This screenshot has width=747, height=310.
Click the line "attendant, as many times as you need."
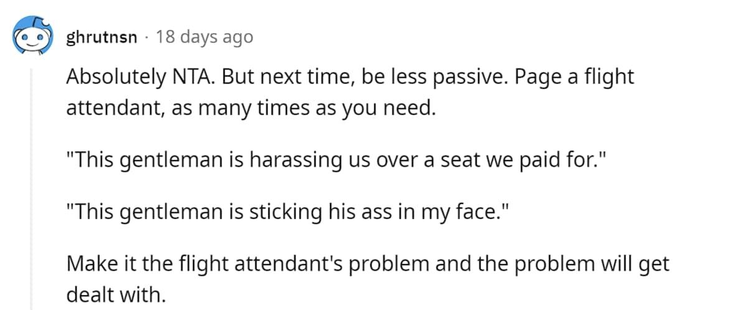(x=249, y=106)
